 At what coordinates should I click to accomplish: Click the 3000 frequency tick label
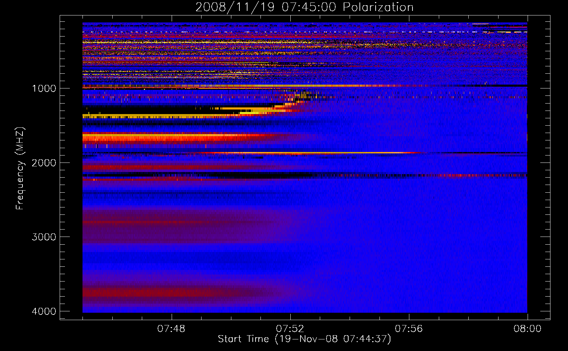point(44,237)
